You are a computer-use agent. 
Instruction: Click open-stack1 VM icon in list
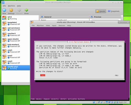pos(4,40)
